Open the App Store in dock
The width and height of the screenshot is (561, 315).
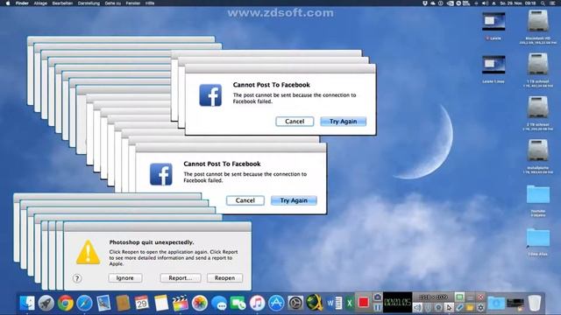pyautogui.click(x=276, y=304)
